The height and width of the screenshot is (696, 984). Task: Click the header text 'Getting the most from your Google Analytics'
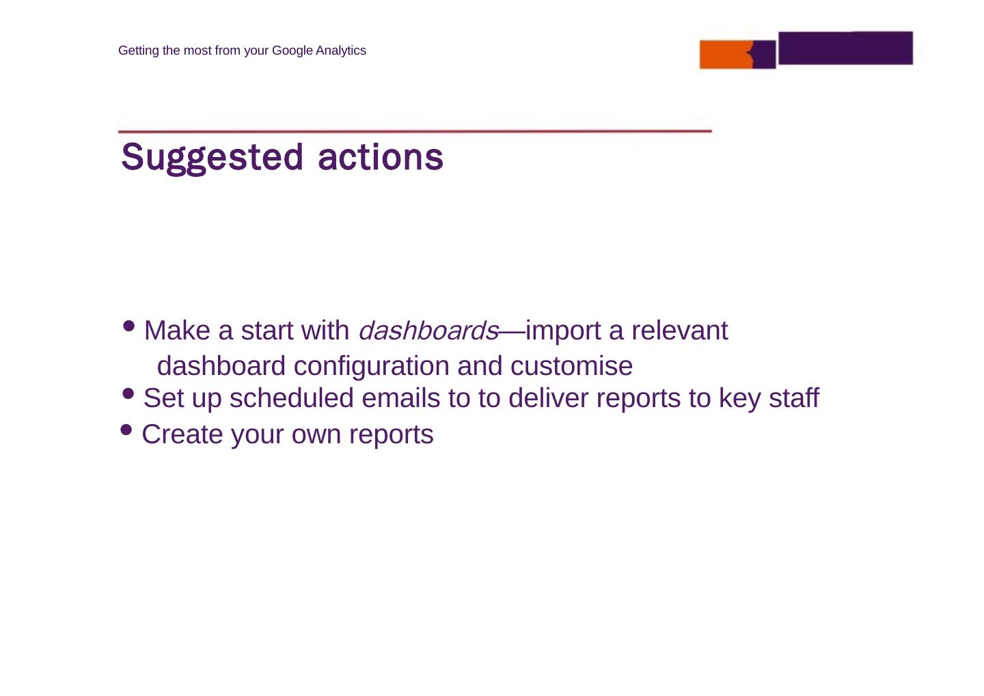point(242,51)
